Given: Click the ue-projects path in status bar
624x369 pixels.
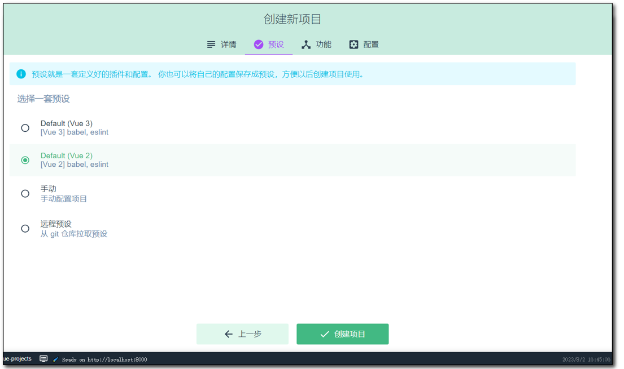Looking at the screenshot, I should click(18, 359).
